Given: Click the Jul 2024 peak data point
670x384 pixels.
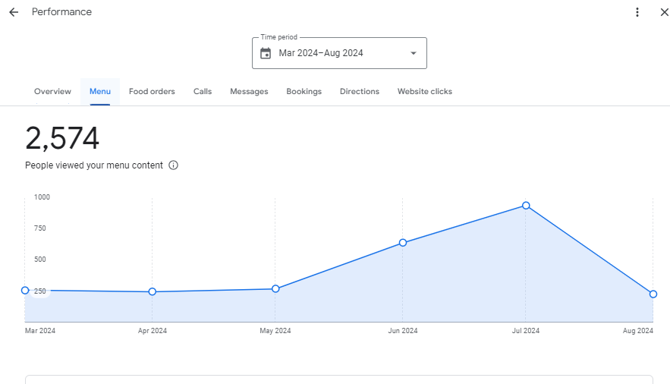Looking at the screenshot, I should pos(526,206).
